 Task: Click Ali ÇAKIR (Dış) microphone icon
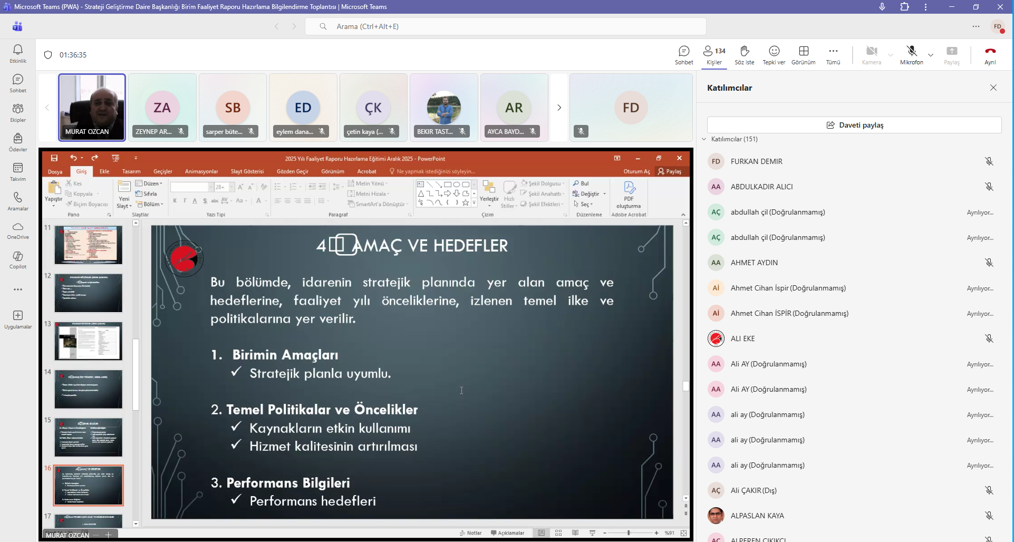point(989,490)
